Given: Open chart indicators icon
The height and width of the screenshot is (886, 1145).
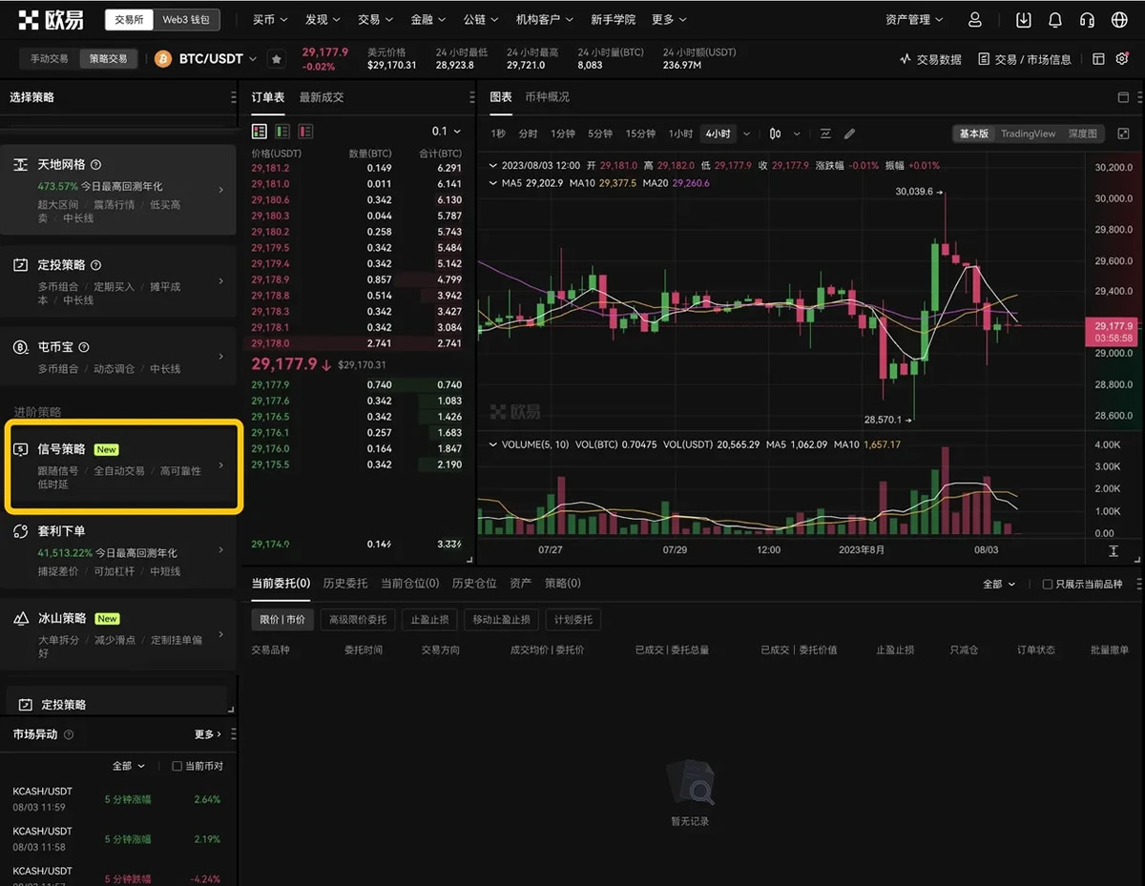Looking at the screenshot, I should (825, 134).
